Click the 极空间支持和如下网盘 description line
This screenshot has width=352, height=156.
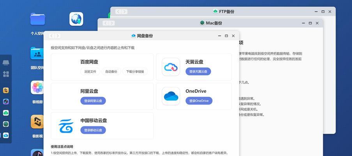click(x=93, y=48)
